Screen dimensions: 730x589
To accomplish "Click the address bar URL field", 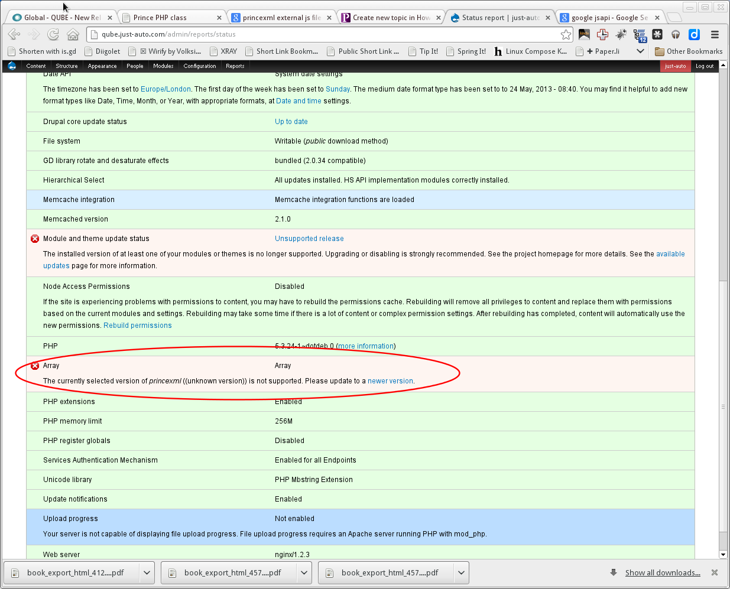I will click(x=325, y=34).
